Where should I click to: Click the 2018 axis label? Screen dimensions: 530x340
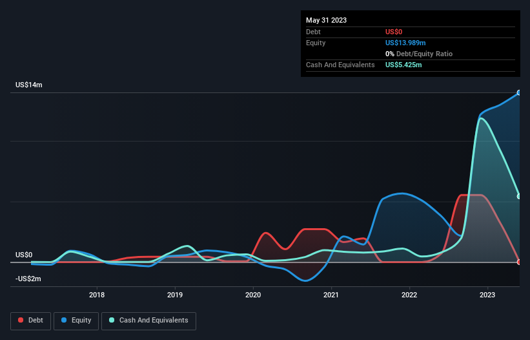pos(97,295)
